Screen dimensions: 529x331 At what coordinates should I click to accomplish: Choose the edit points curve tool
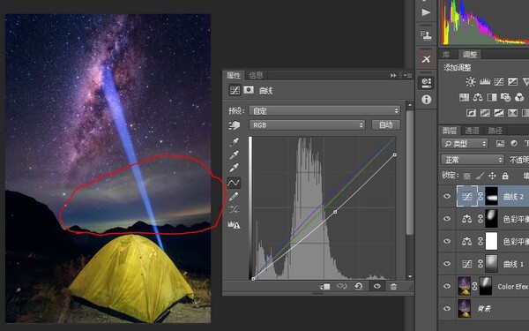234,183
